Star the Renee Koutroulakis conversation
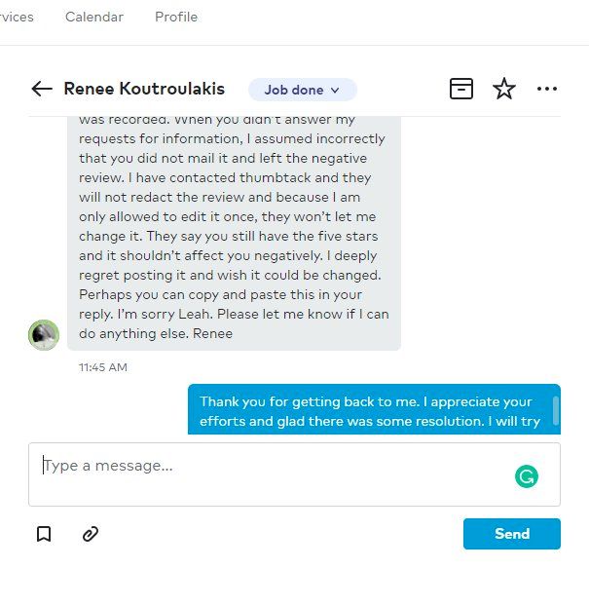This screenshot has width=589, height=606. coord(504,89)
